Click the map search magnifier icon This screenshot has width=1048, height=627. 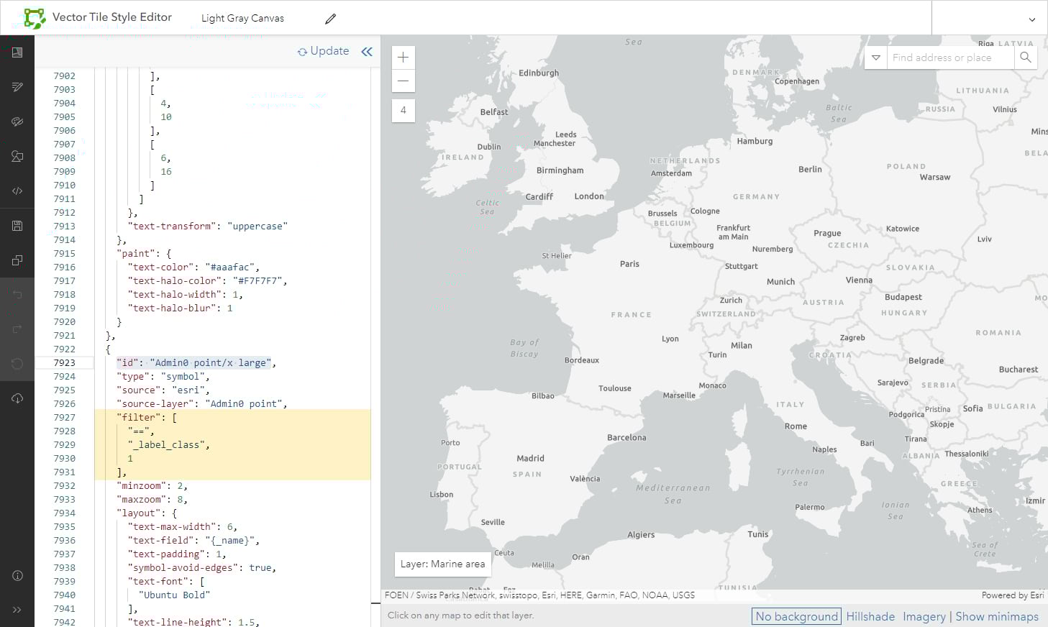click(x=1025, y=58)
